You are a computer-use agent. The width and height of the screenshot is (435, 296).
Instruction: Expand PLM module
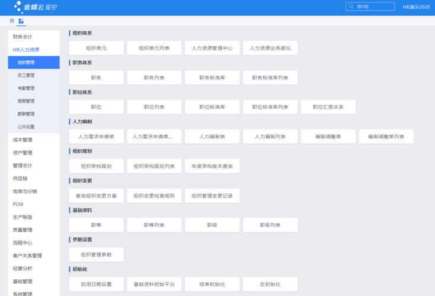34,204
